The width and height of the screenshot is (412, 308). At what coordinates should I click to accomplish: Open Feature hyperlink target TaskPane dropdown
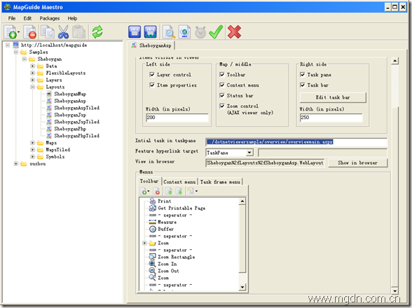(249, 153)
